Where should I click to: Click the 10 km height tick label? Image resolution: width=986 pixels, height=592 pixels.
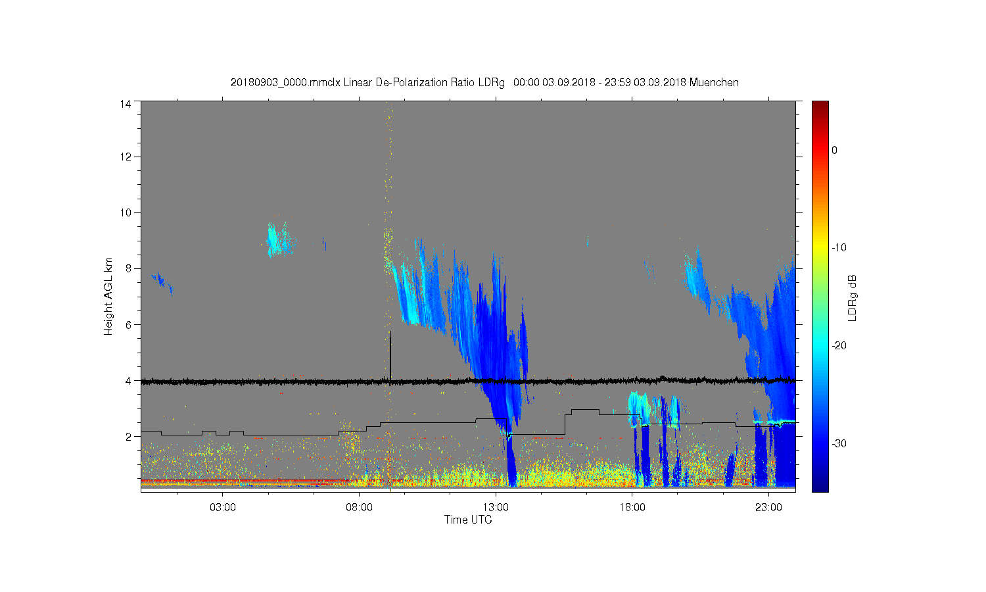(126, 212)
